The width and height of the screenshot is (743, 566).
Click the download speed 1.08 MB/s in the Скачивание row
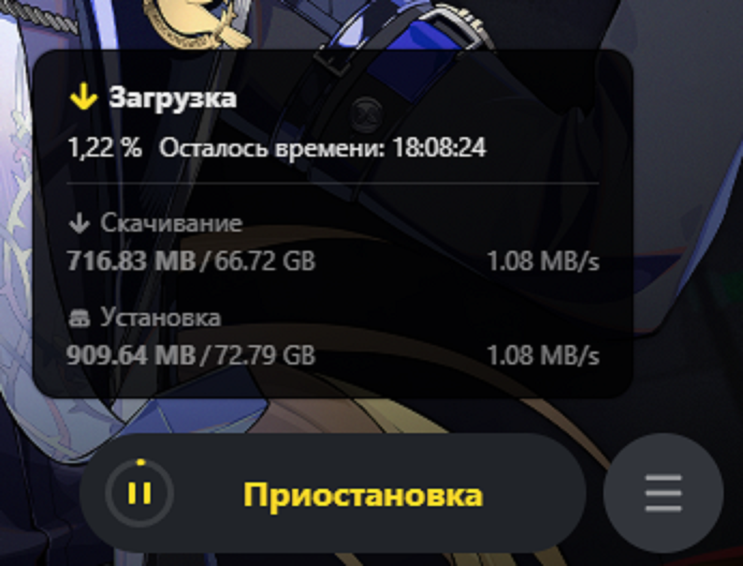click(543, 261)
